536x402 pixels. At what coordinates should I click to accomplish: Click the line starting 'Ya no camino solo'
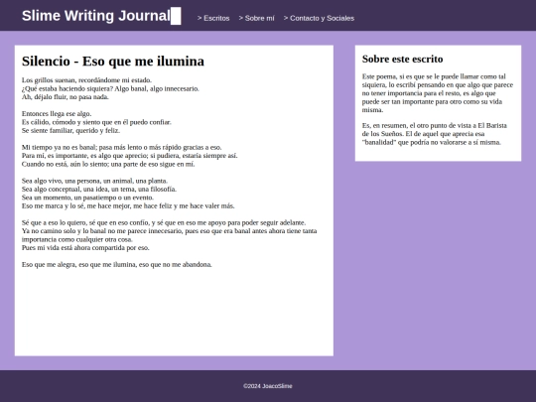coord(169,235)
